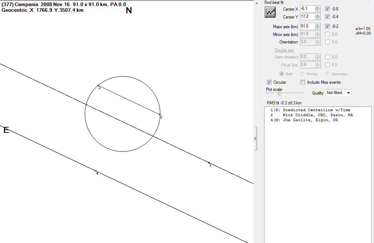Select the Primary radio button
Image resolution: width=374 pixels, height=243 pixels.
pyautogui.click(x=302, y=74)
